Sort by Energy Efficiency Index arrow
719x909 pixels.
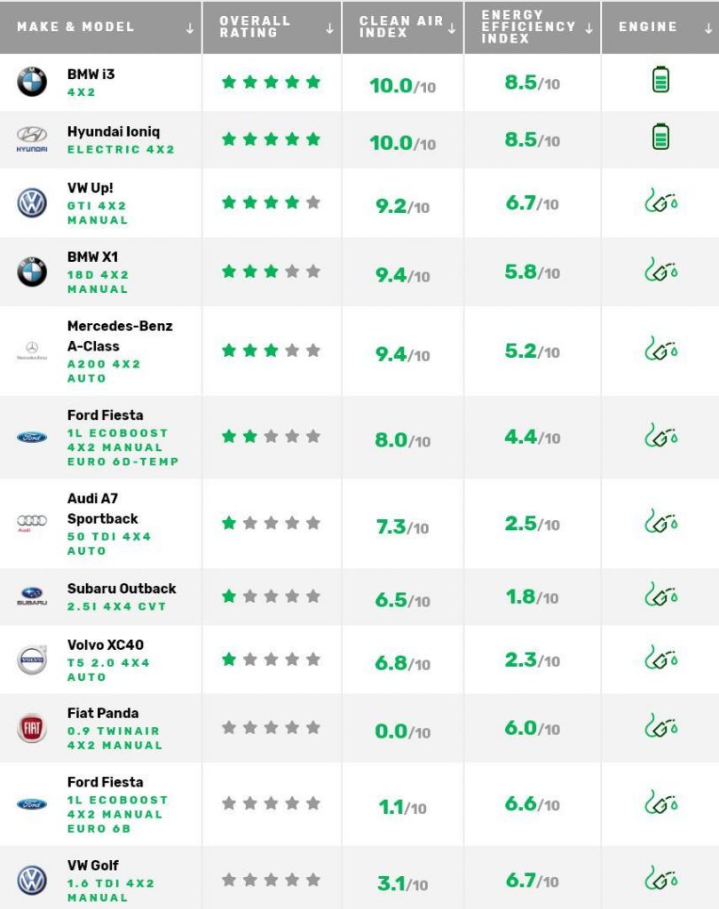point(589,28)
